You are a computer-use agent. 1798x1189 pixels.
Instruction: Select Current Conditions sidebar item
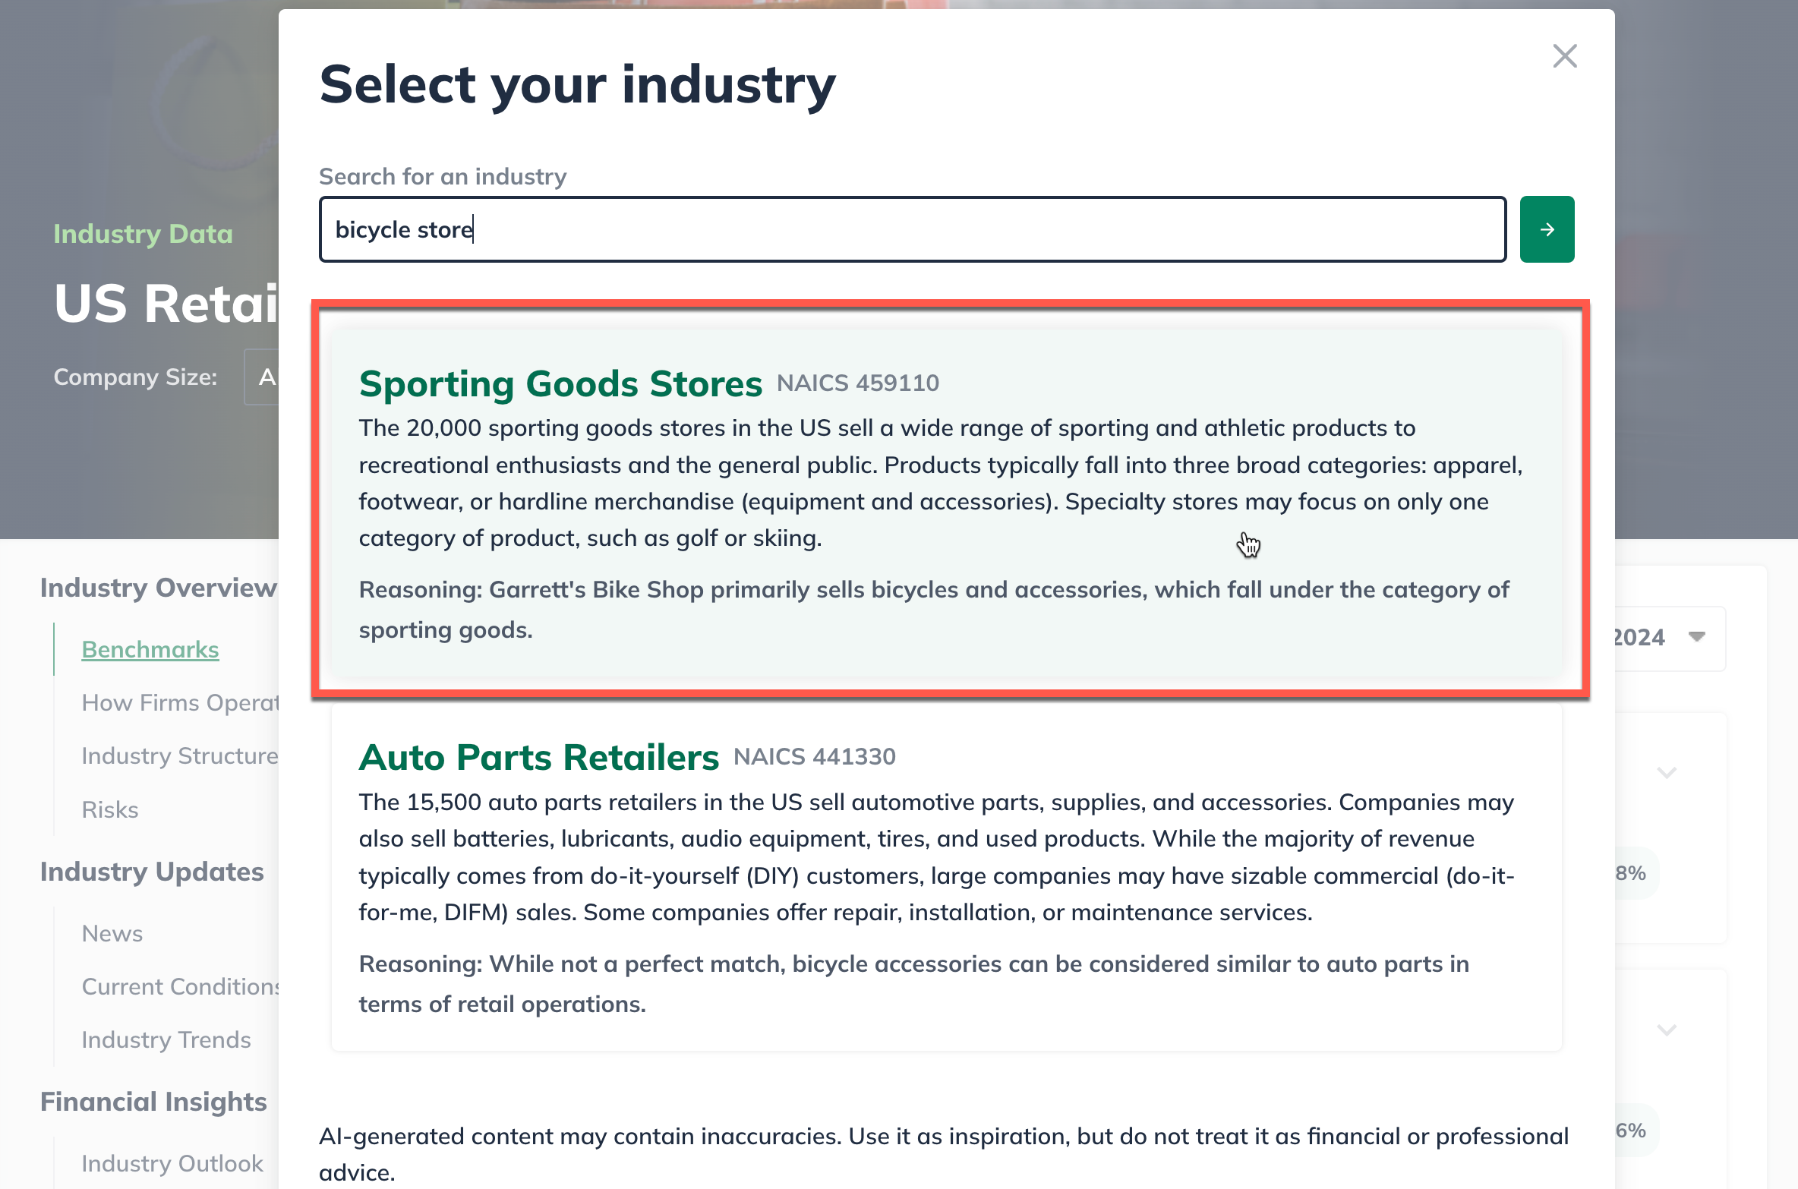pyautogui.click(x=181, y=987)
